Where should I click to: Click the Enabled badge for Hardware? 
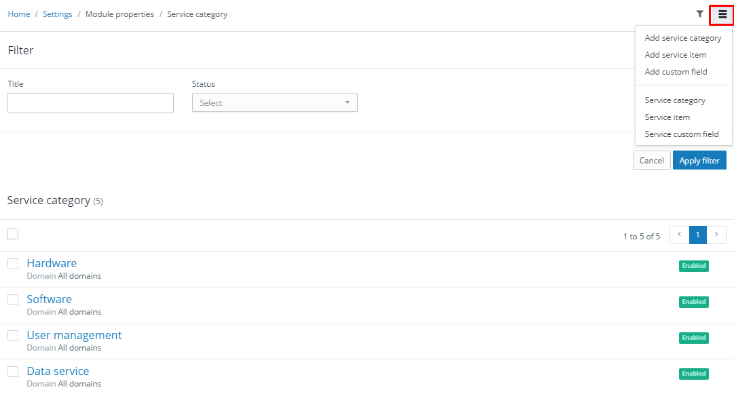tap(694, 266)
